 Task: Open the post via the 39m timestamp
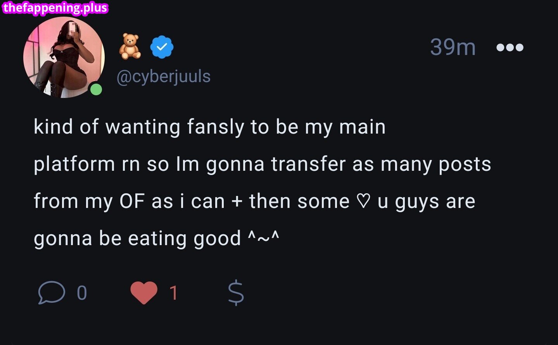point(453,47)
